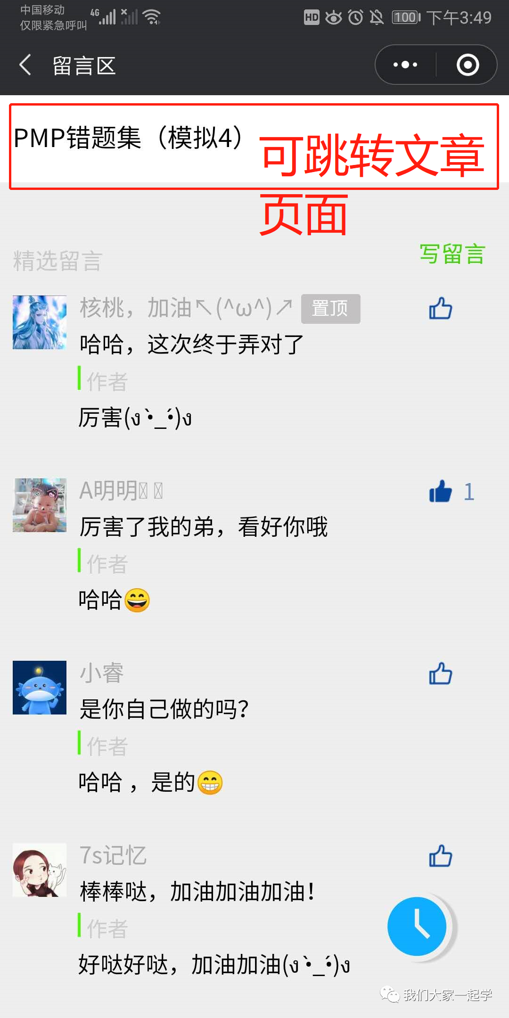
Task: Tap the muted bell icon in status bar
Action: pos(377,17)
